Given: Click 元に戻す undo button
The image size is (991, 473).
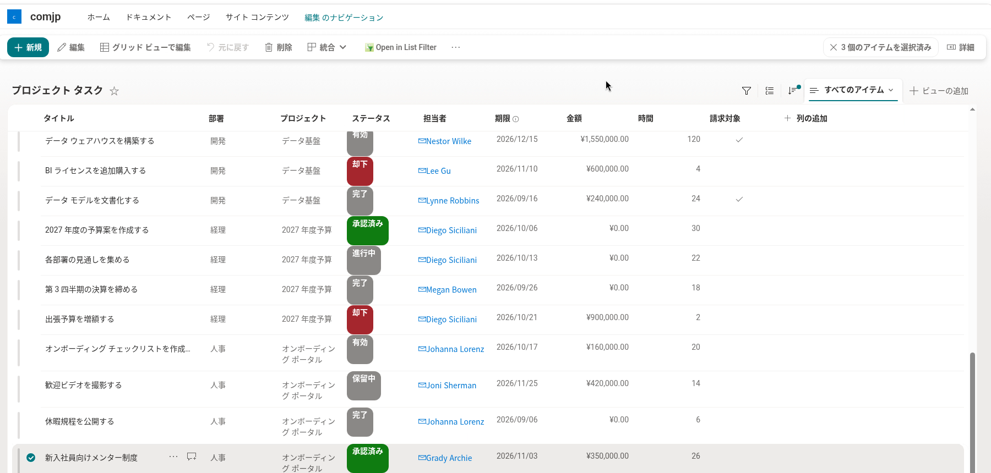Looking at the screenshot, I should (x=228, y=47).
